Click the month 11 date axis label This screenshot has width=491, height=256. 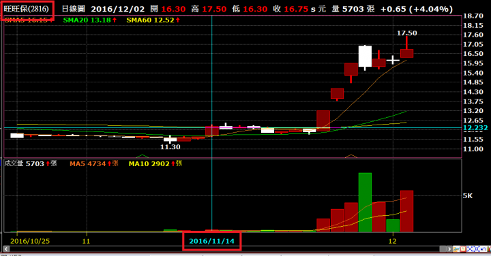click(x=86, y=241)
